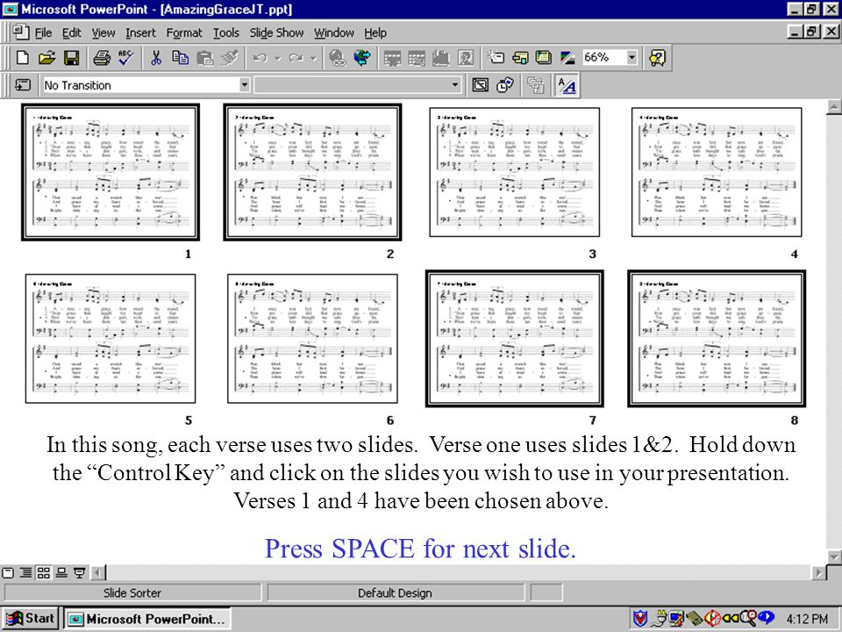842x632 pixels.
Task: Switch to Slide Sorter View
Action: click(x=44, y=573)
